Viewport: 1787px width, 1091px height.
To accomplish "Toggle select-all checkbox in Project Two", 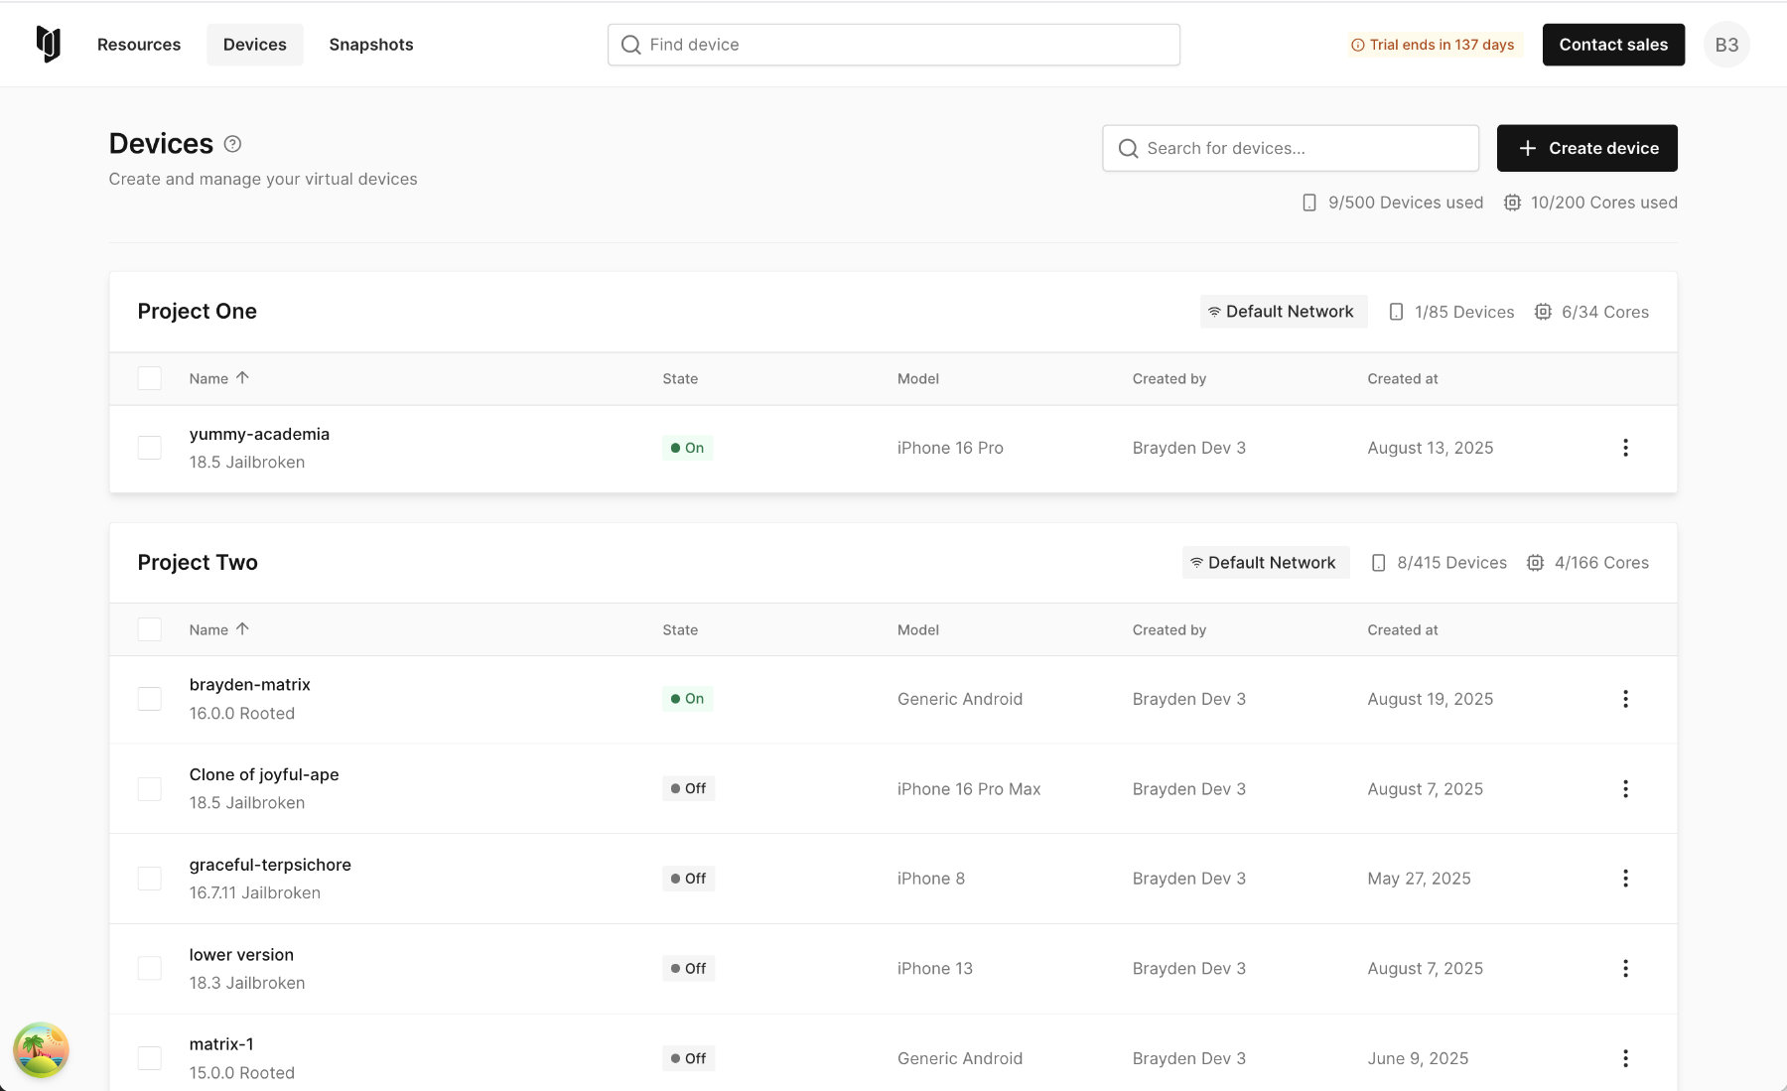I will [x=150, y=629].
